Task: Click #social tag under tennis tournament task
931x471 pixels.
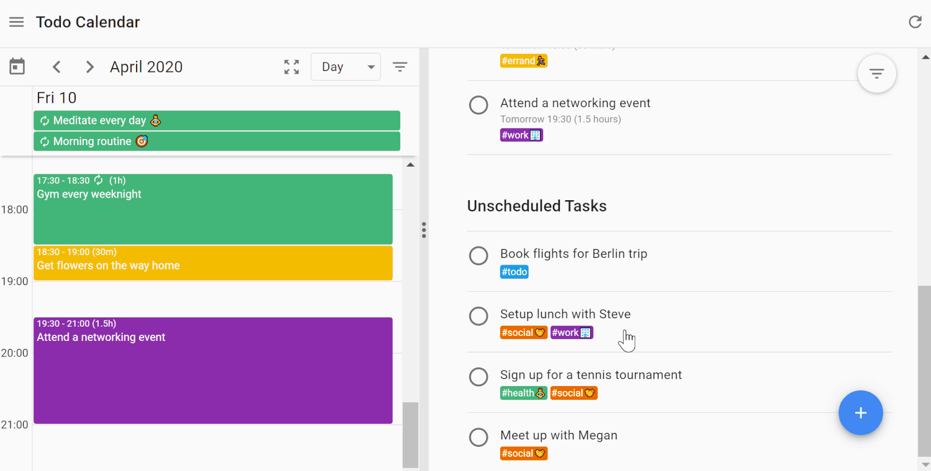Action: click(x=574, y=393)
